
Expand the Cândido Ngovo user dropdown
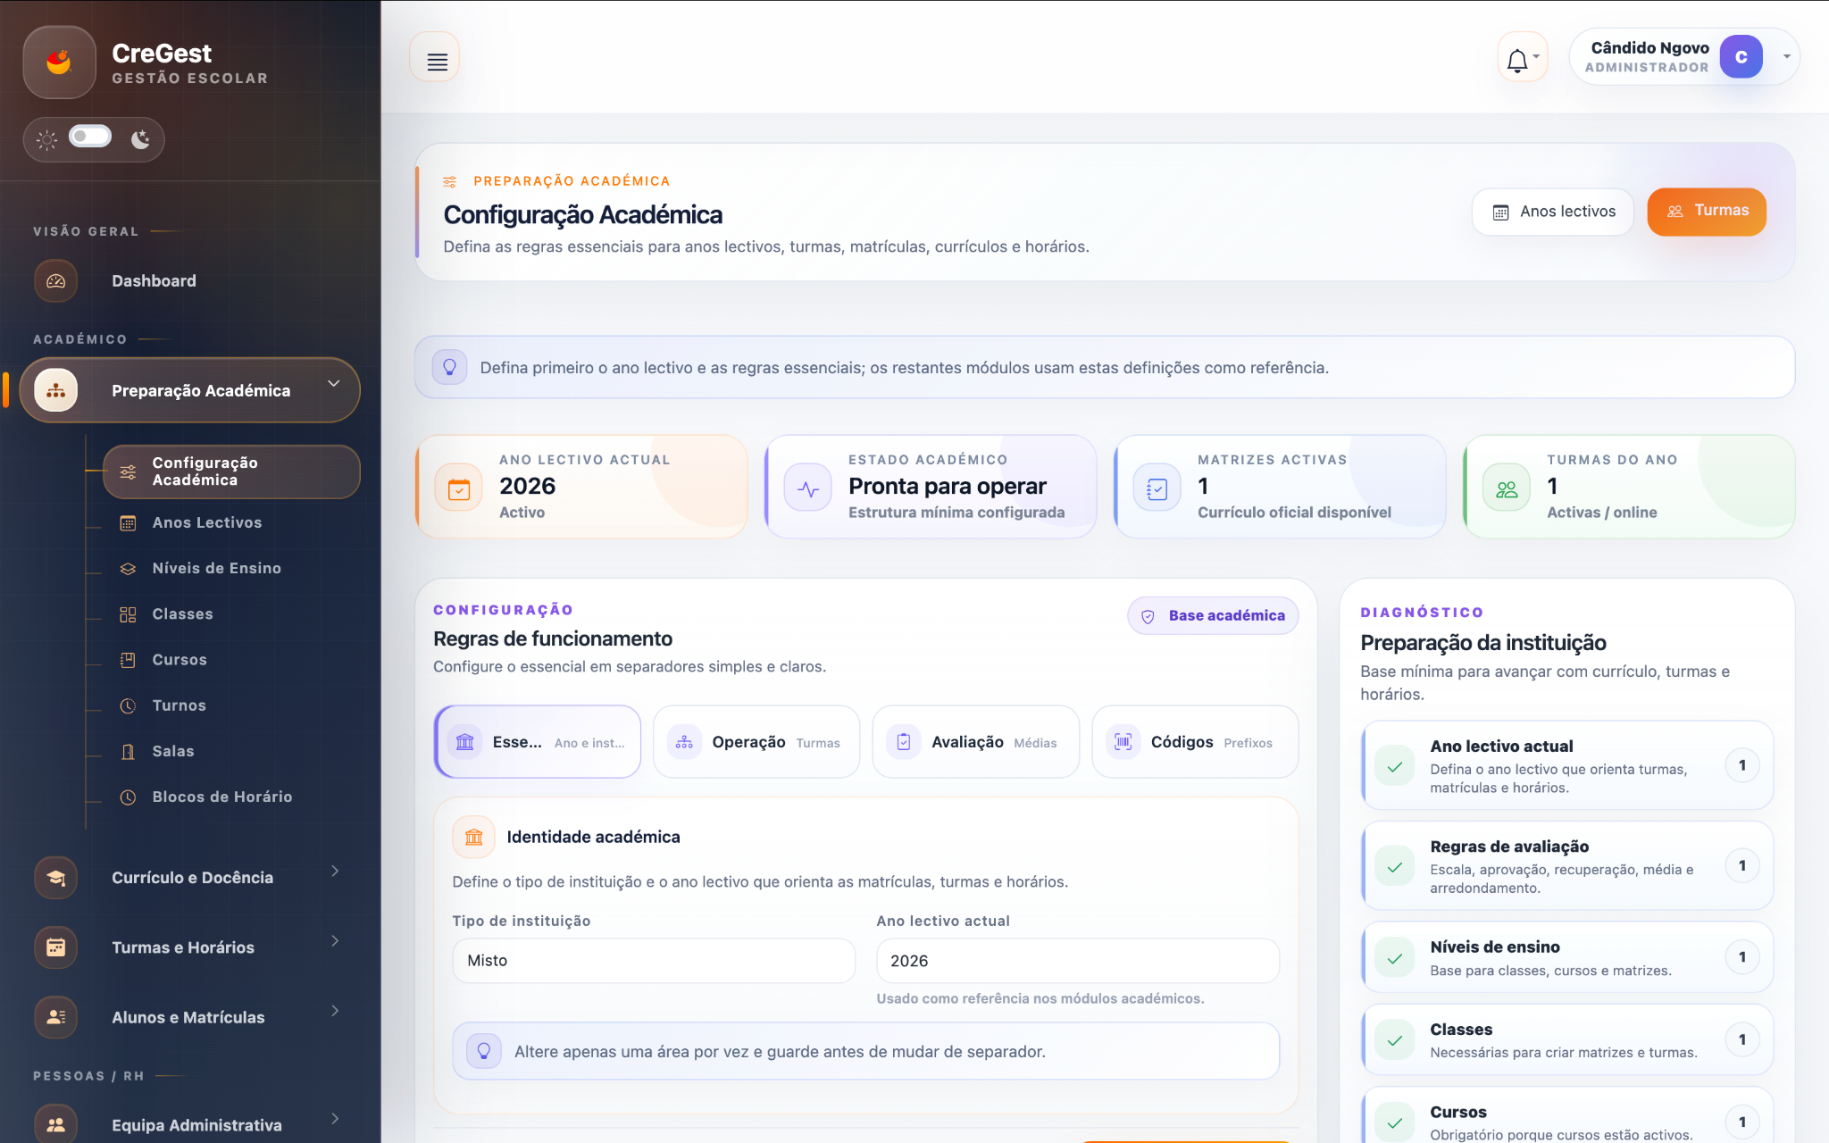[x=1787, y=56]
